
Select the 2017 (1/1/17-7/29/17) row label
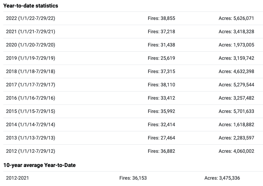[31, 85]
